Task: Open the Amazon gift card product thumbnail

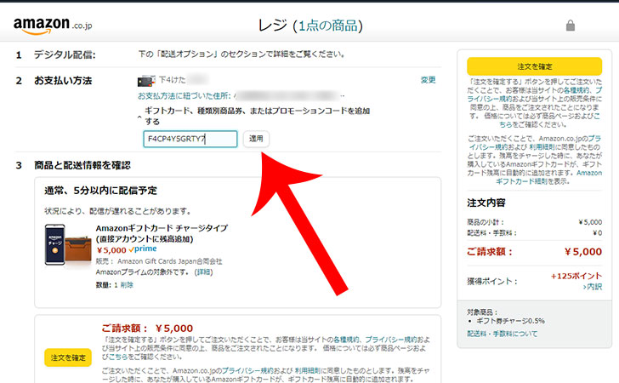Action: coord(68,244)
